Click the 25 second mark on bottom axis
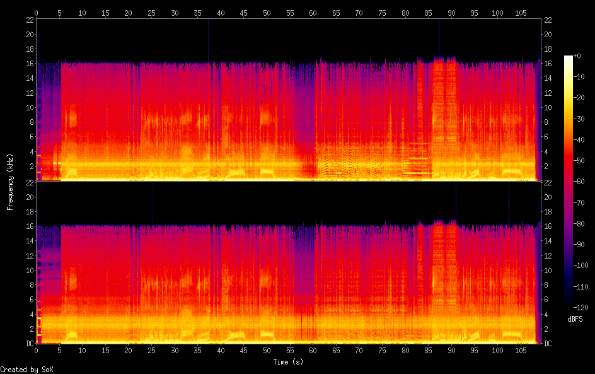The width and height of the screenshot is (595, 374). click(151, 351)
